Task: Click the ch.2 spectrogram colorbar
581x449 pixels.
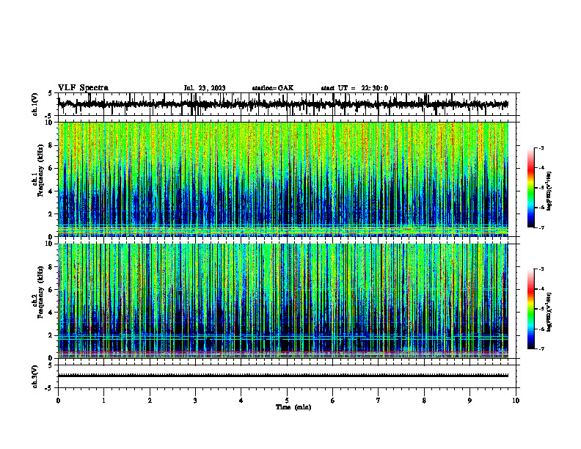Action: coord(530,309)
